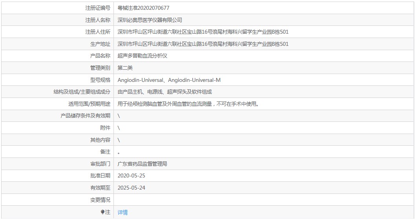Click the 注册人名称 label
This screenshot has height=219, width=415.
click(x=98, y=20)
